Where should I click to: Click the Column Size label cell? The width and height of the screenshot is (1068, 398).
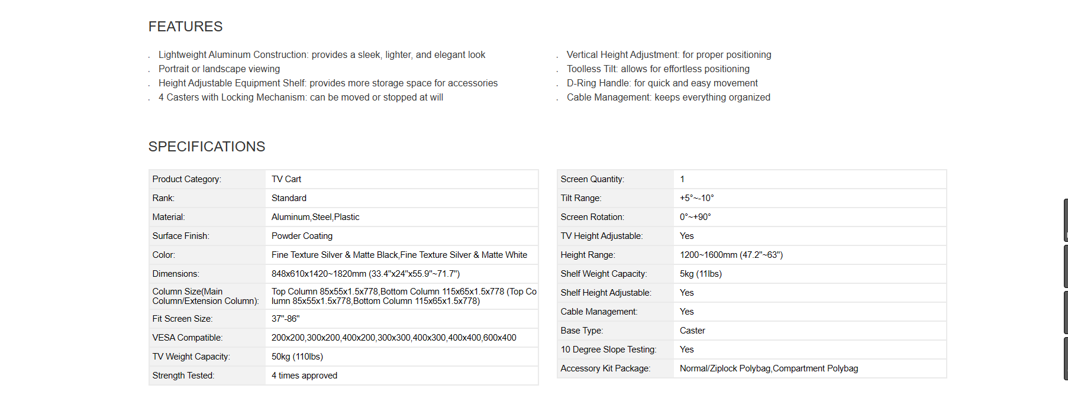tap(207, 296)
